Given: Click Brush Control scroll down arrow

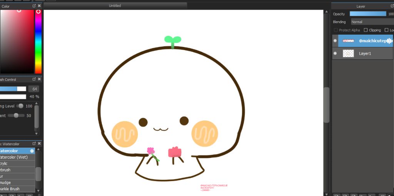Looking at the screenshot, I should click(x=37, y=134).
